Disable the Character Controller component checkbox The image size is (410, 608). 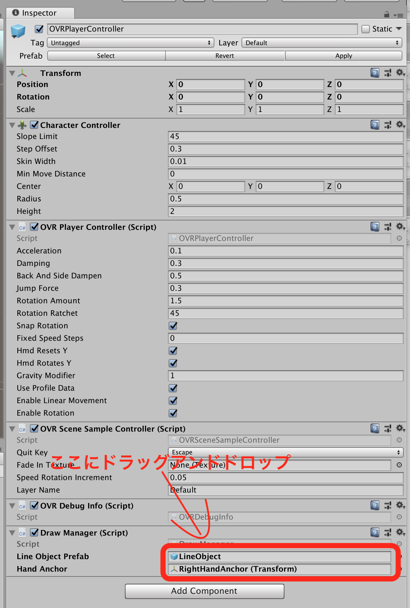(x=34, y=124)
